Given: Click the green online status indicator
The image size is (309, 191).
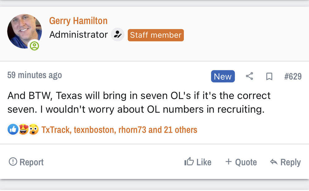Looking at the screenshot, I should [x=34, y=46].
